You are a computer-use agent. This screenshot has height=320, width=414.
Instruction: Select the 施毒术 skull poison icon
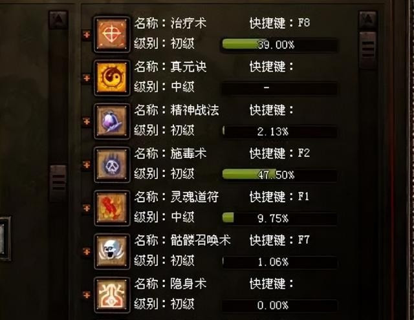(x=112, y=165)
